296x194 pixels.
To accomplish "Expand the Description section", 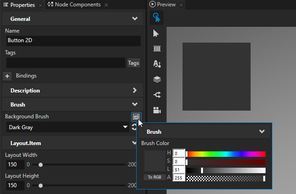I will [x=134, y=91].
